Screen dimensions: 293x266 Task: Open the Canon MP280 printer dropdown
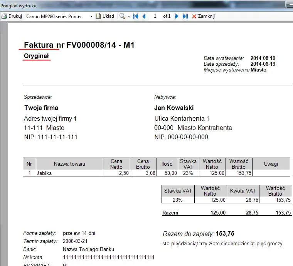[x=91, y=17]
